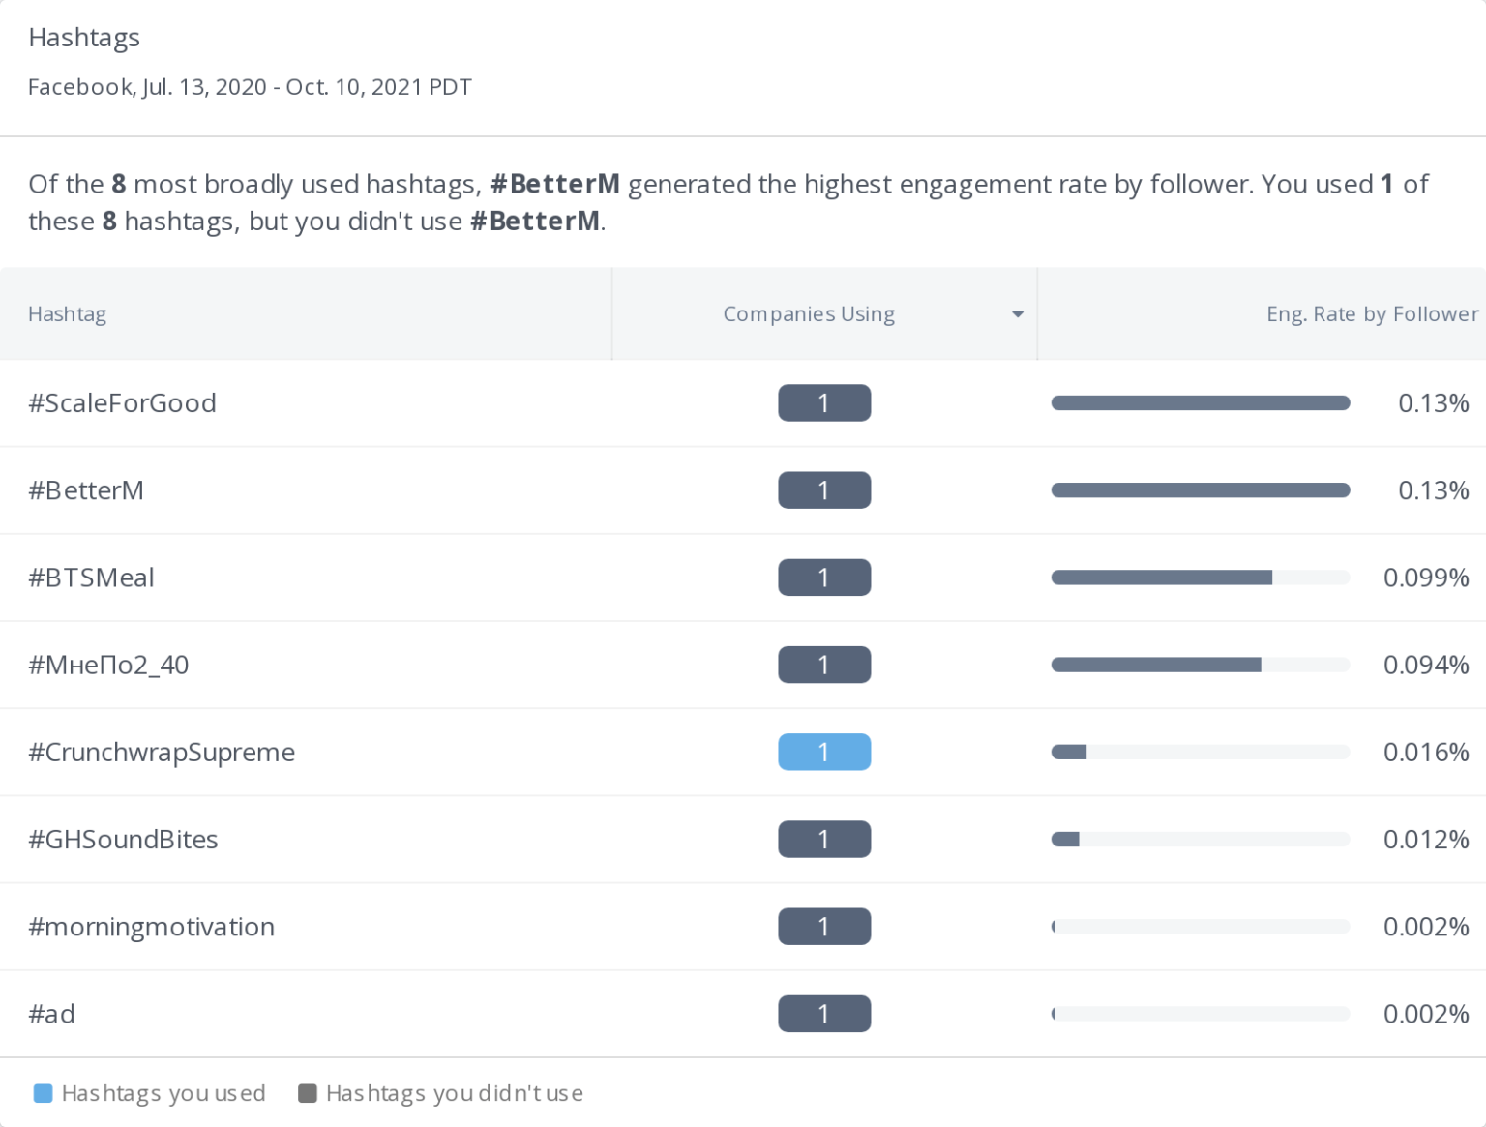This screenshot has height=1127, width=1486.
Task: Toggle the Hashtags you used legend
Action: tap(162, 1093)
